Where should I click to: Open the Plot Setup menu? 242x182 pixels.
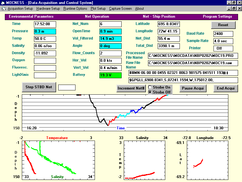[x=98, y=9]
